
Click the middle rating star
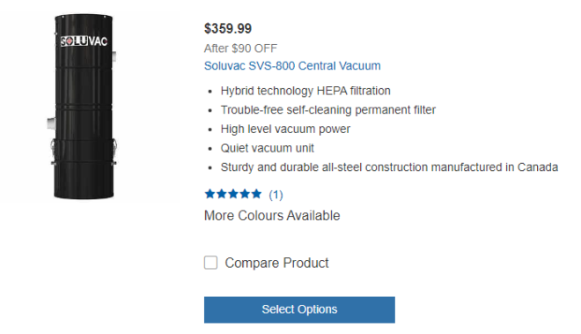[233, 194]
